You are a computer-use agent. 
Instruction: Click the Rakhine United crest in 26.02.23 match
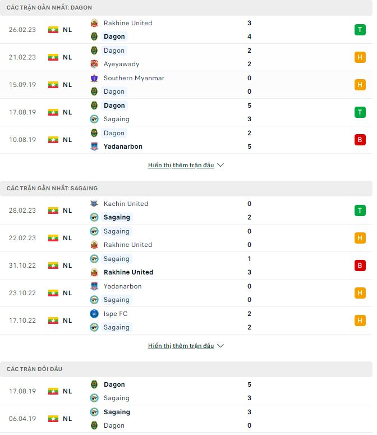click(x=94, y=23)
